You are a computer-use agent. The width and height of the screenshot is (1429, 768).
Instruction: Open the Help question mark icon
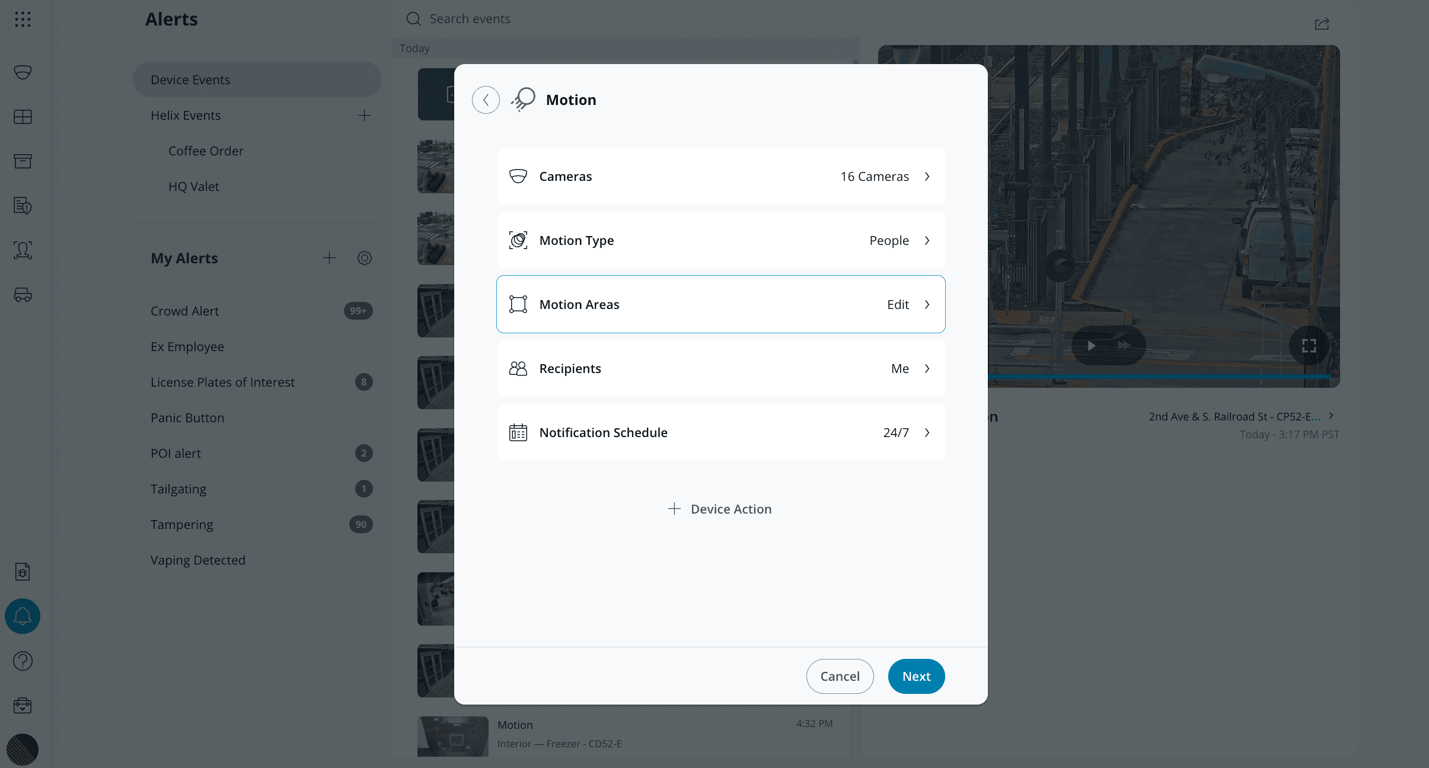[x=23, y=661]
